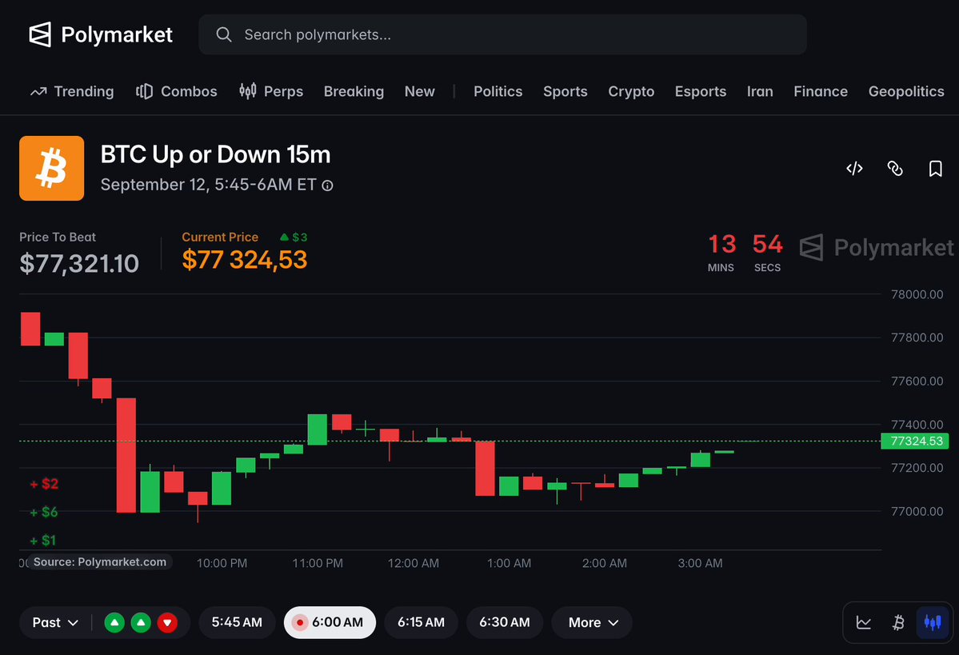This screenshot has width=959, height=655.
Task: Open the Sports category
Action: coord(565,92)
